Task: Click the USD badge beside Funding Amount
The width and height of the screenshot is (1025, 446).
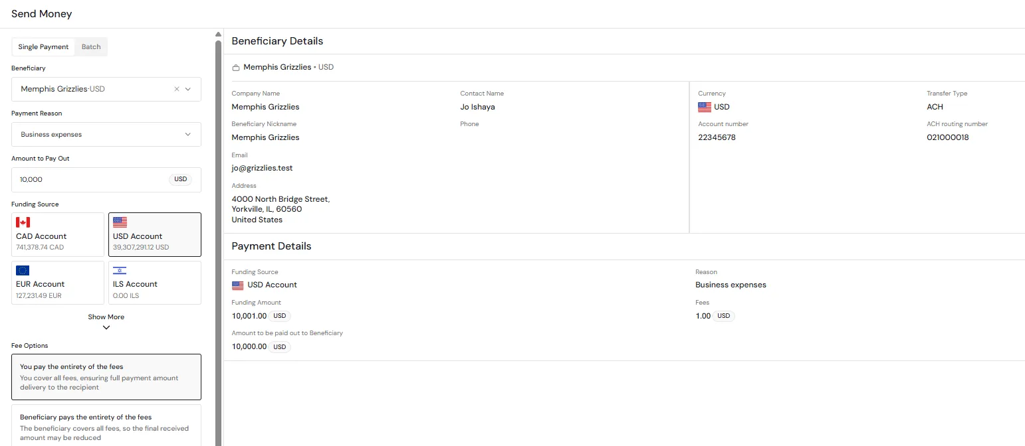Action: click(x=280, y=316)
